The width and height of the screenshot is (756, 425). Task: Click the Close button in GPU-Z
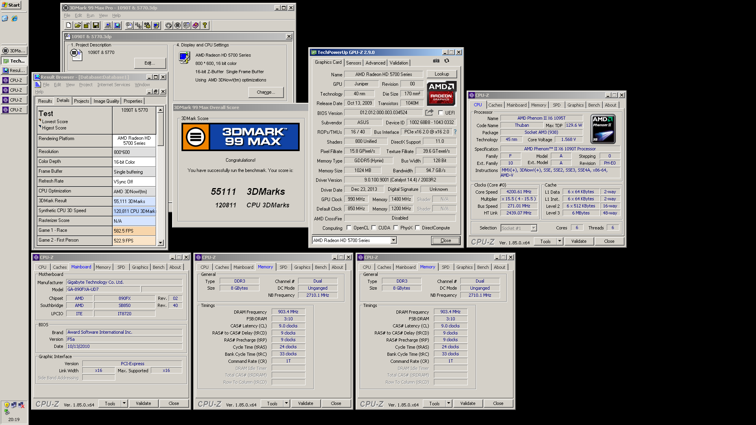pos(446,240)
